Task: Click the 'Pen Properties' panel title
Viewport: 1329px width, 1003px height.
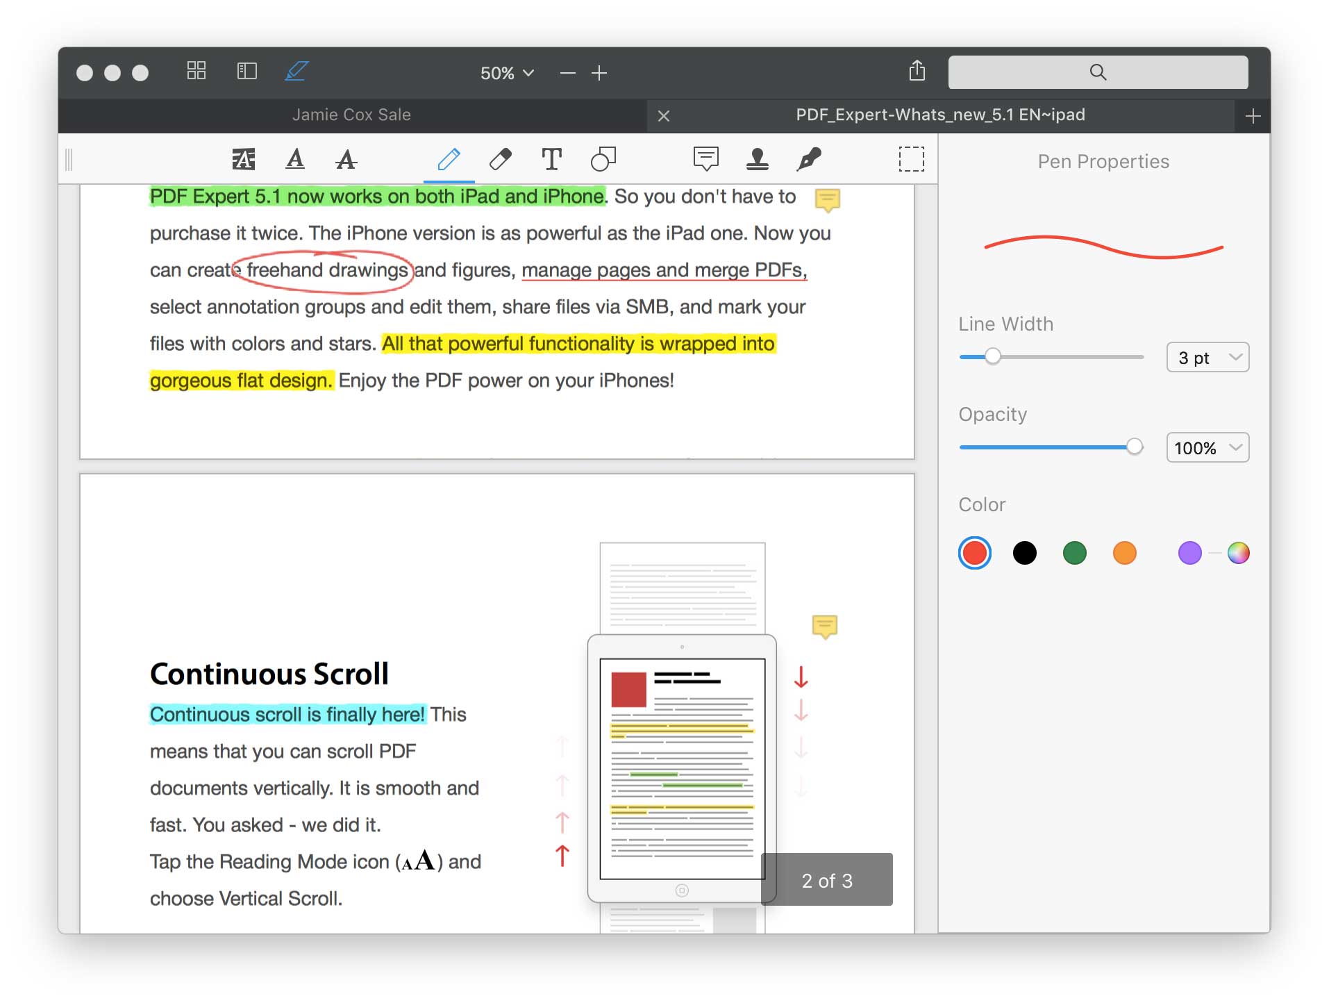Action: click(x=1103, y=162)
